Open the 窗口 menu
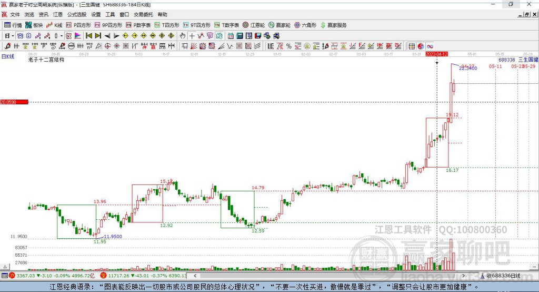The height and width of the screenshot is (292, 539). (x=124, y=14)
